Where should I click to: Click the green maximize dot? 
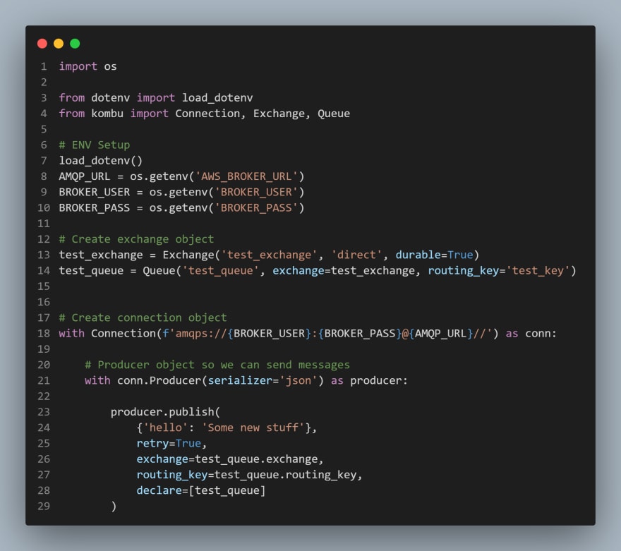75,44
